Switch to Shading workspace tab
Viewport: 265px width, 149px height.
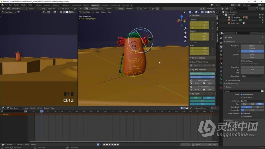86,5
